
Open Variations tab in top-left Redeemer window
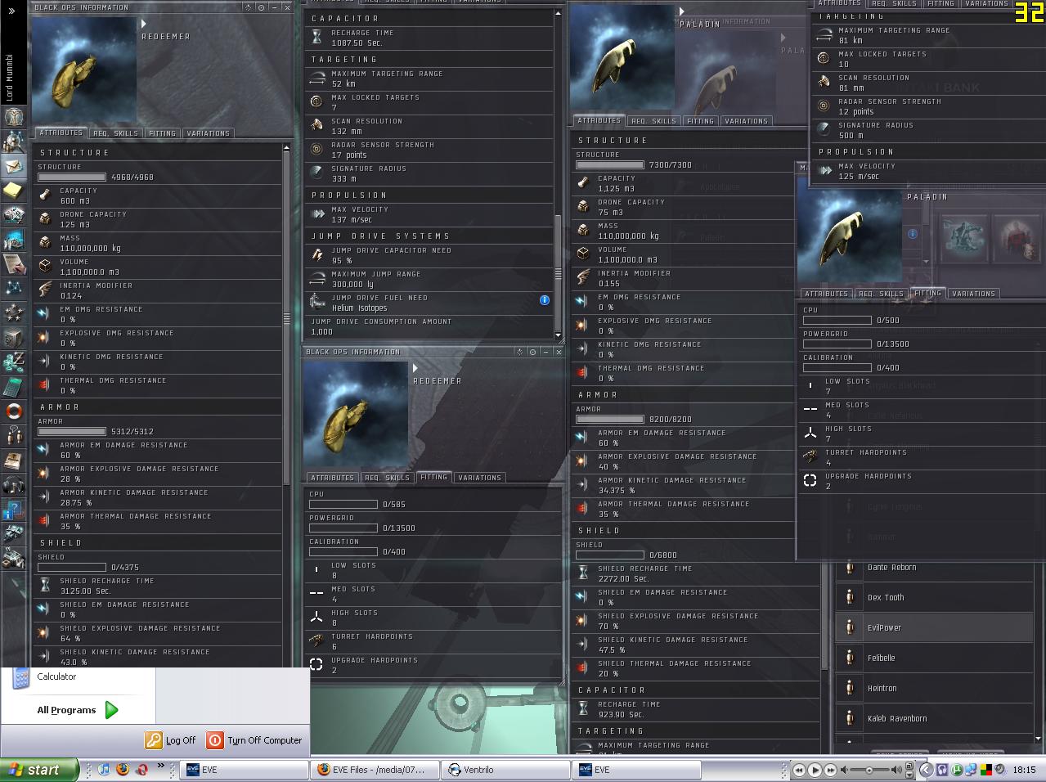[208, 133]
